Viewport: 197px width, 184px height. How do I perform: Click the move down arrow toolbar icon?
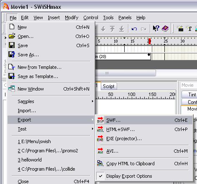click(103, 29)
